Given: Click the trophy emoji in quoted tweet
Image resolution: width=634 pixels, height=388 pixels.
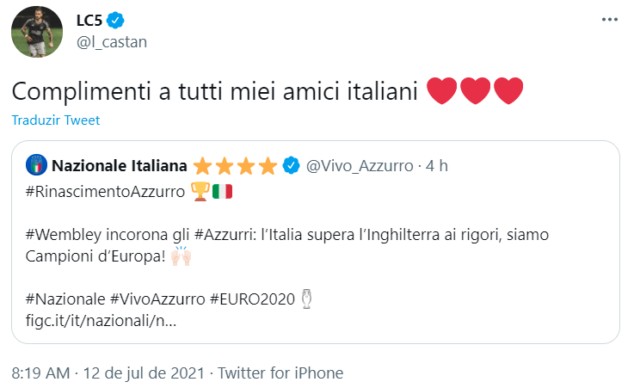Looking at the screenshot, I should (x=199, y=191).
